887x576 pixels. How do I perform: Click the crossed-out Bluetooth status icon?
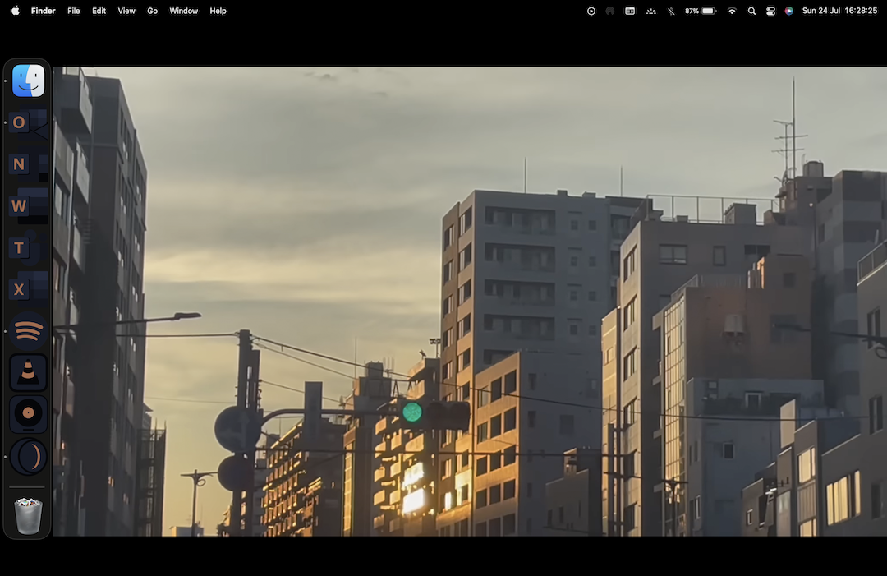point(671,11)
